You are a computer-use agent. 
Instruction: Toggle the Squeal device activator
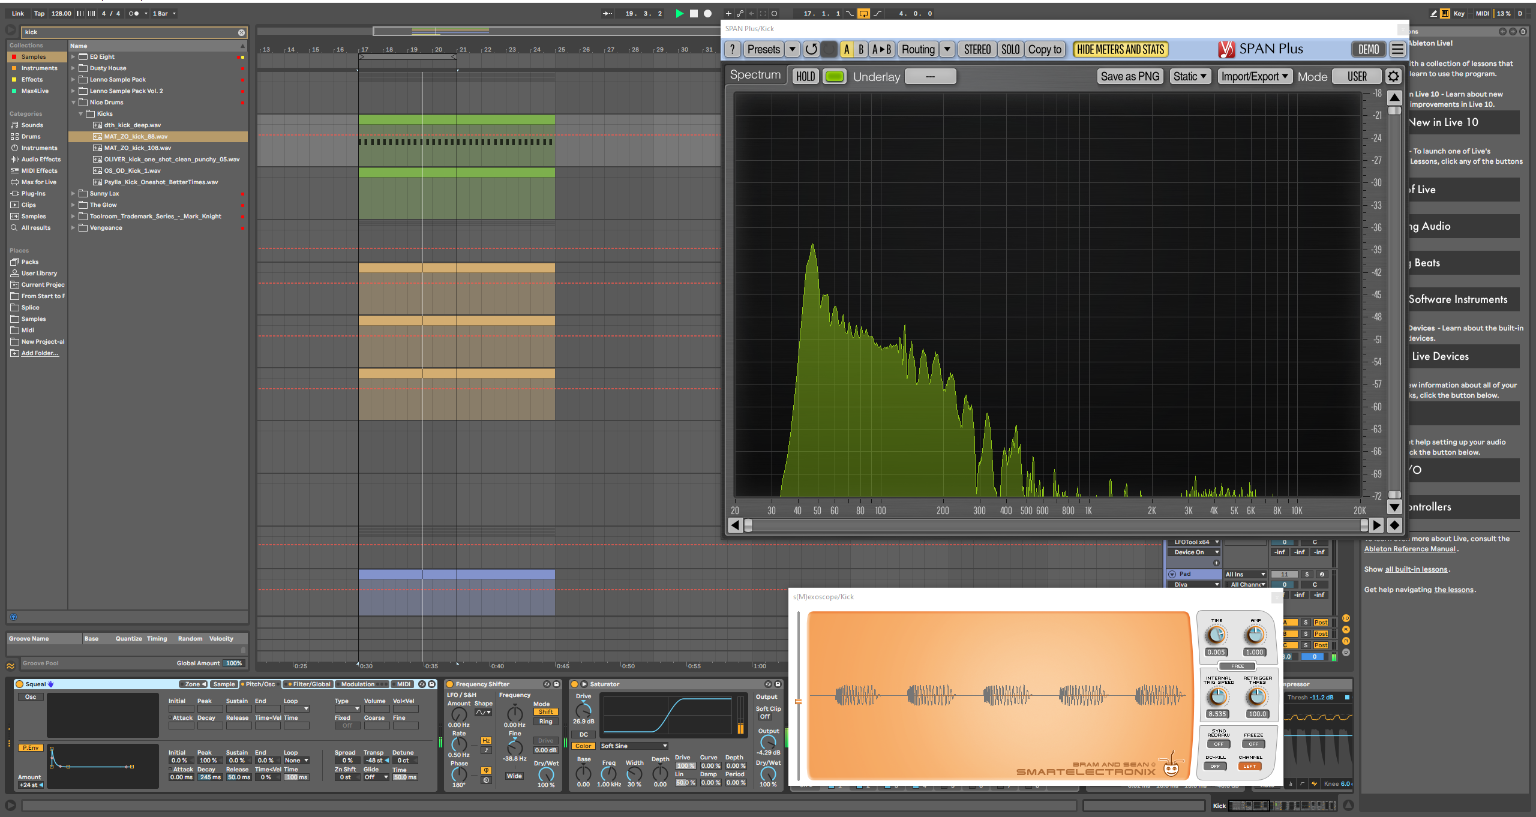pyautogui.click(x=19, y=684)
